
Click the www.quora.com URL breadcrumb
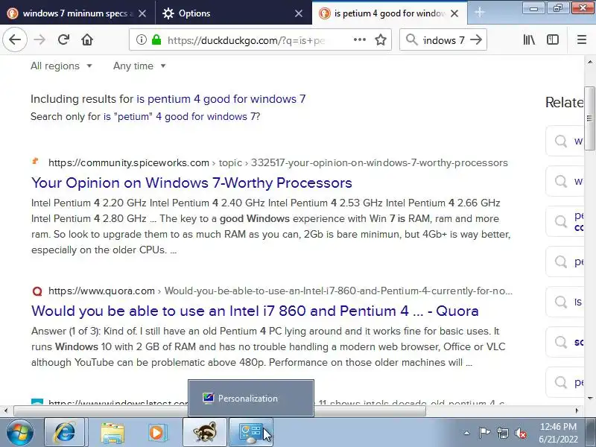[x=101, y=291]
